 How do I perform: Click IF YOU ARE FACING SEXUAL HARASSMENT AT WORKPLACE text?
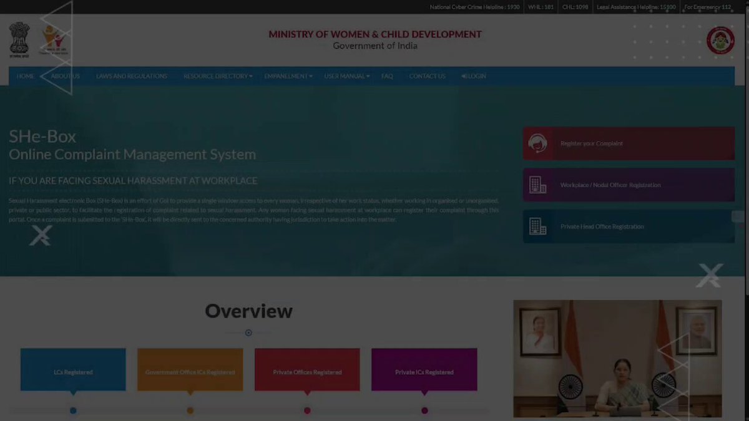pyautogui.click(x=133, y=181)
